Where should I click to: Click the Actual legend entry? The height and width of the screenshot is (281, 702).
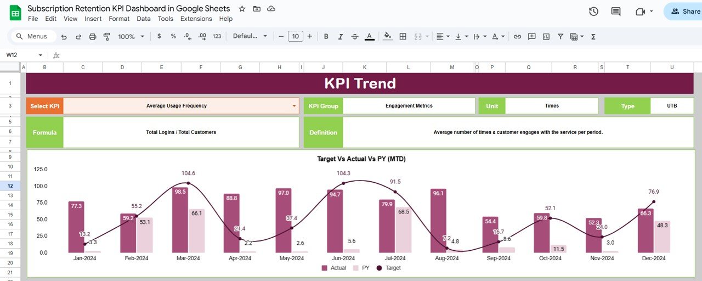pos(333,268)
